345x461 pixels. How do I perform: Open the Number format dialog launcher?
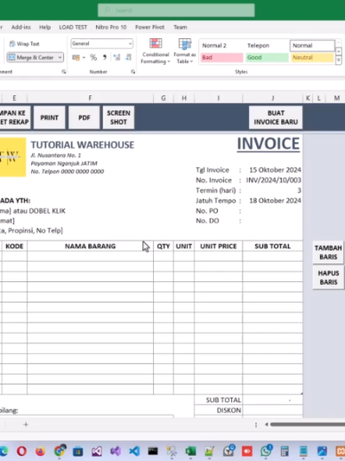tap(133, 71)
